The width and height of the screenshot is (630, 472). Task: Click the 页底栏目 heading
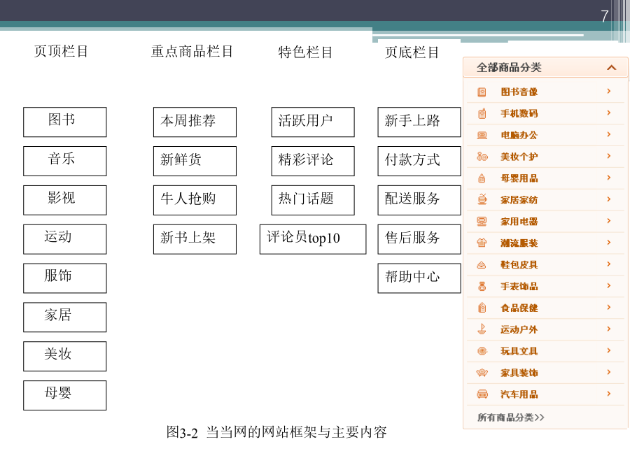tap(412, 52)
